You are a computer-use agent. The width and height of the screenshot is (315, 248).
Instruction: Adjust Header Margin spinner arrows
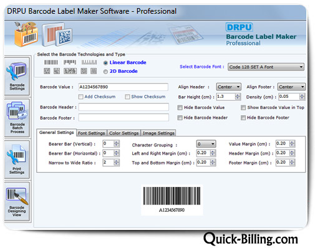(x=292, y=153)
